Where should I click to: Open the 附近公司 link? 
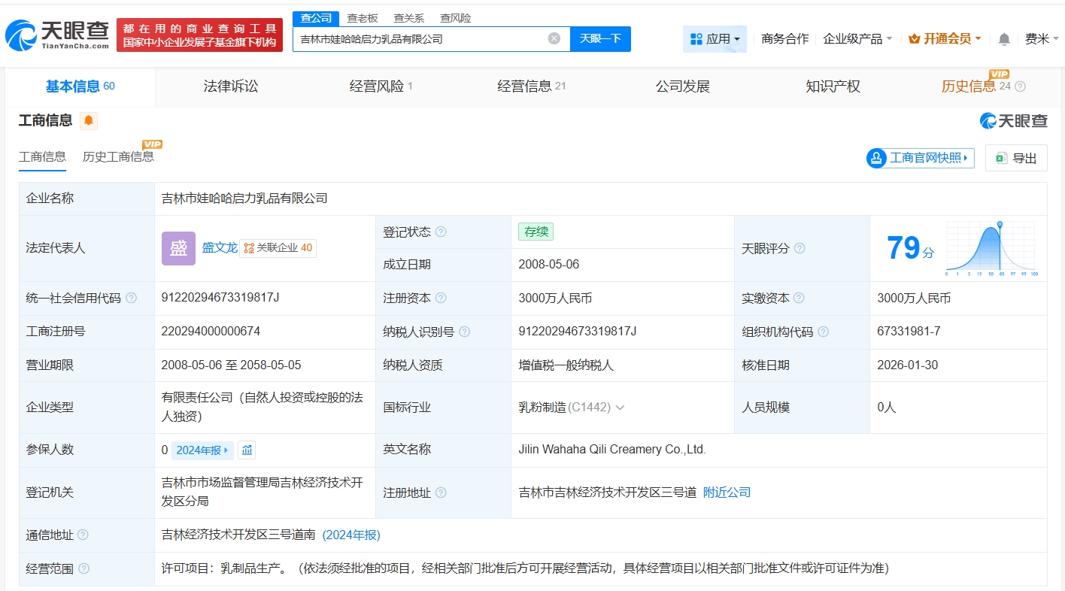(727, 492)
